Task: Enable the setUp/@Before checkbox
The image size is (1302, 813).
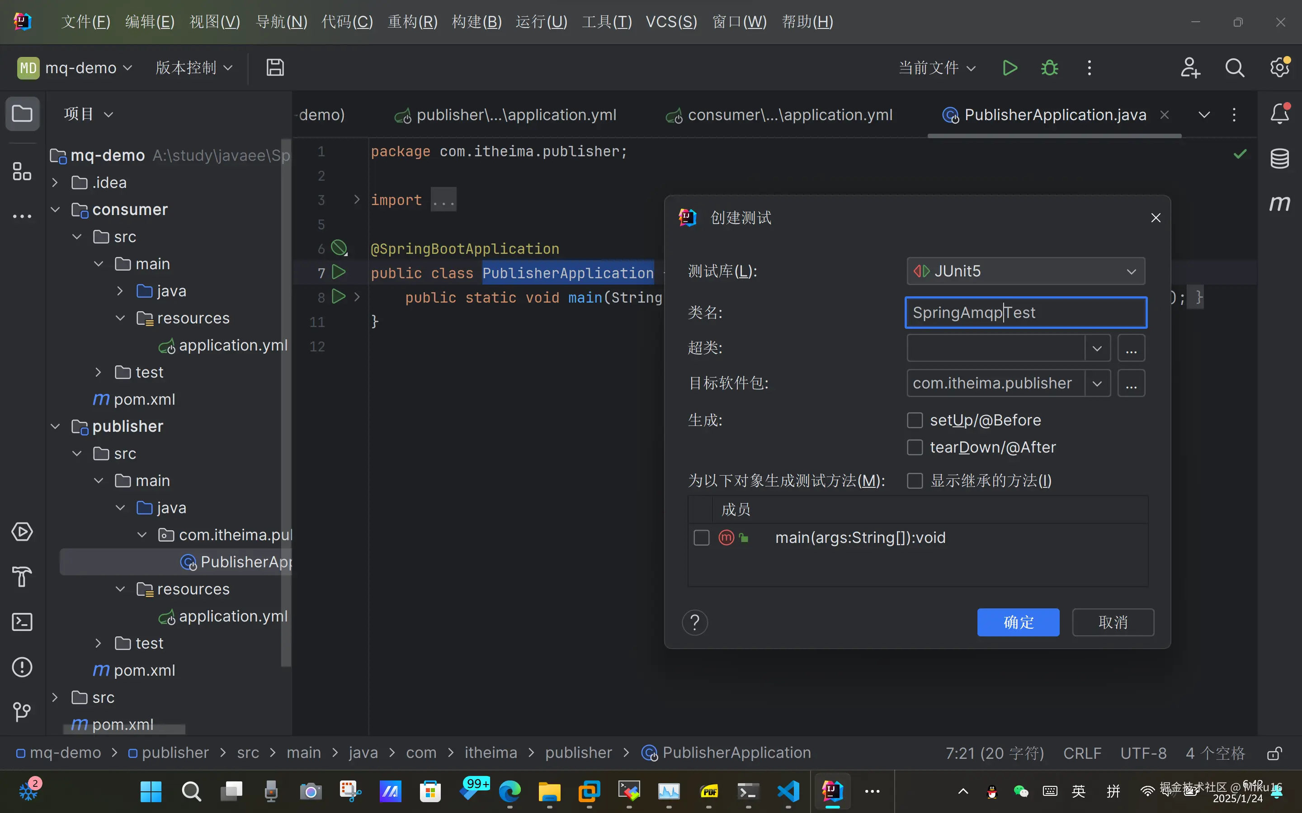Action: click(915, 420)
